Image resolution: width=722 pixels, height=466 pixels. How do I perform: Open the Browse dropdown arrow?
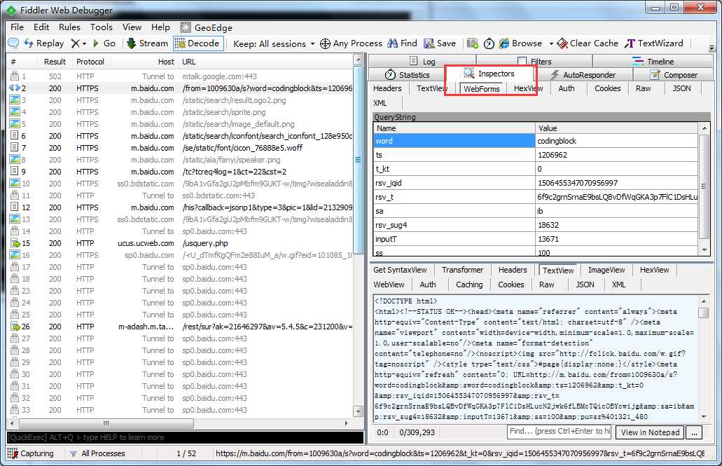tap(551, 43)
